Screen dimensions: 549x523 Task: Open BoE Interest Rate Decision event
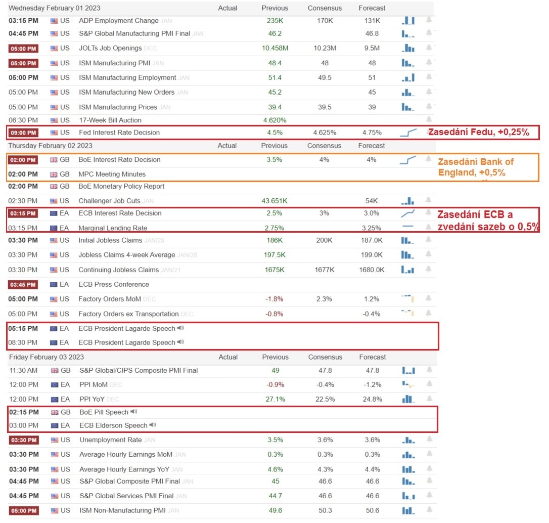pyautogui.click(x=119, y=160)
